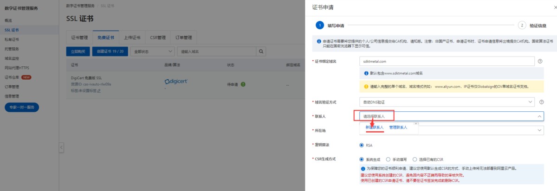Click step 2 circle 验证信息
The height and width of the screenshot is (191, 557).
point(522,25)
